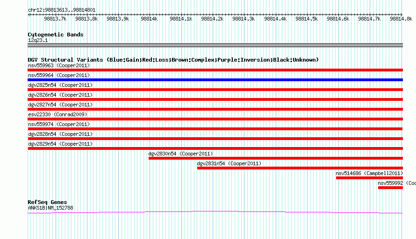Click the nsv559963 (Cooper2011) red variant bar

[215, 70]
